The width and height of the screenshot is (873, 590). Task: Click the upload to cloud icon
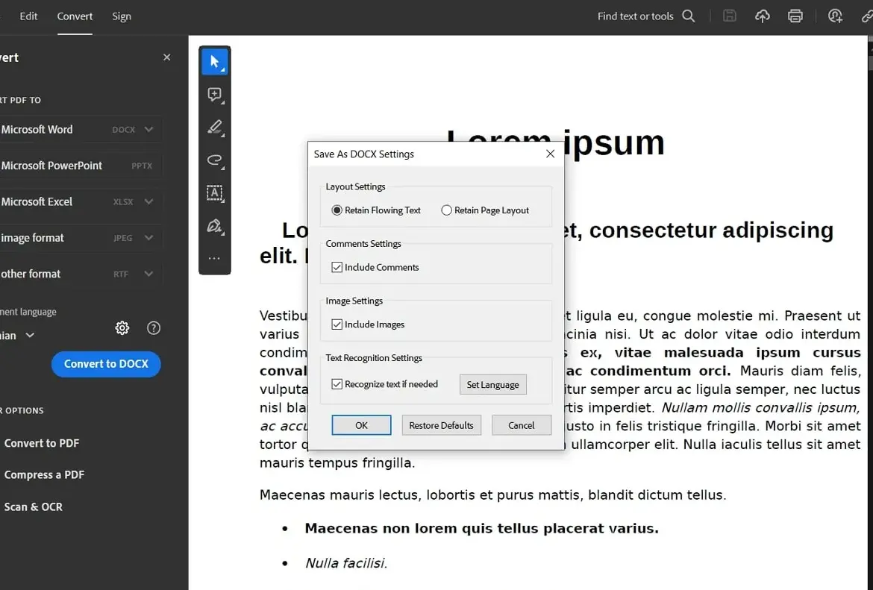tap(762, 16)
